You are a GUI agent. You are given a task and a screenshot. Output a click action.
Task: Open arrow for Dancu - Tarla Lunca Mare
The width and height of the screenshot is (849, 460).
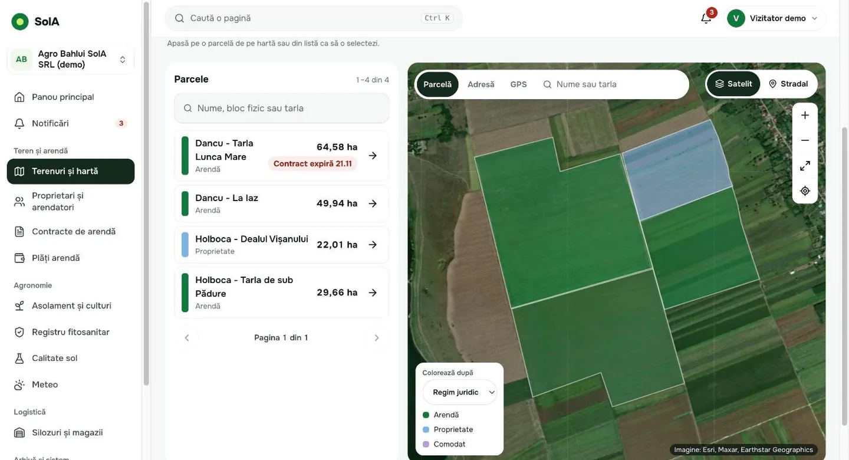tap(373, 156)
